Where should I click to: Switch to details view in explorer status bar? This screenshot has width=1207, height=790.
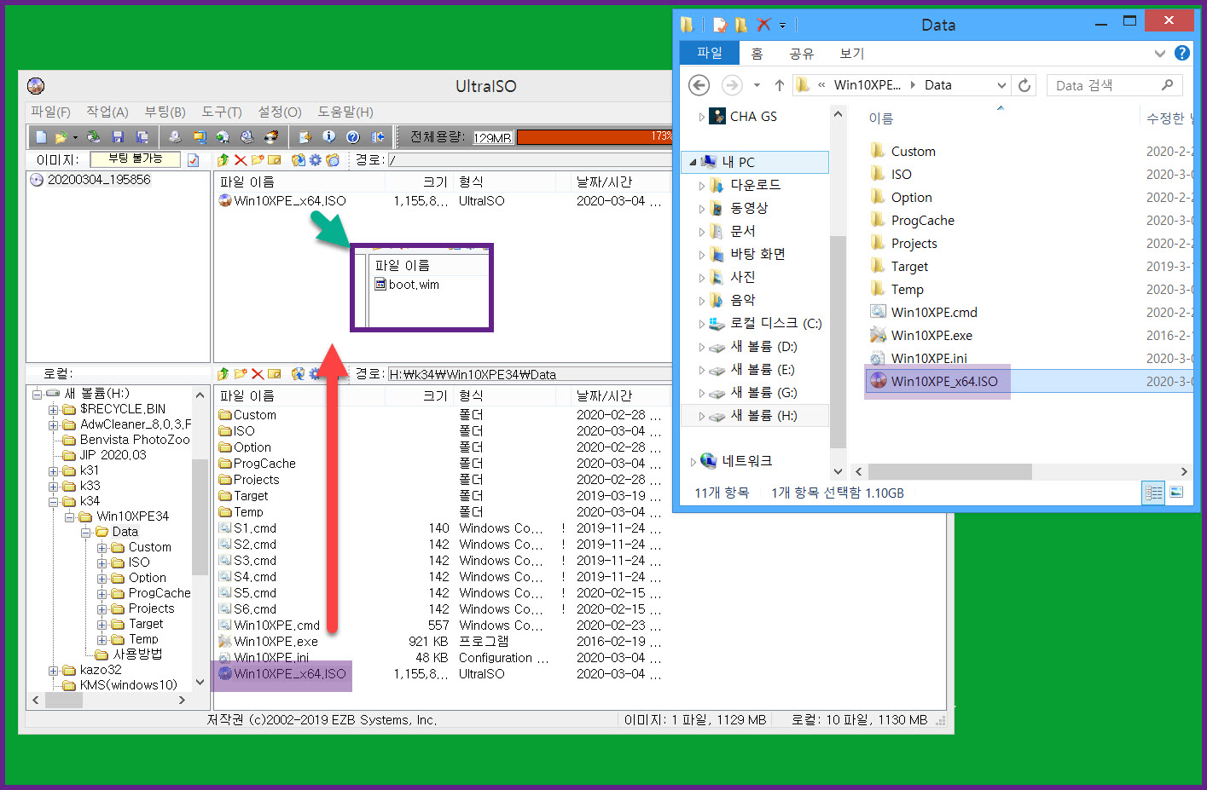[1153, 493]
